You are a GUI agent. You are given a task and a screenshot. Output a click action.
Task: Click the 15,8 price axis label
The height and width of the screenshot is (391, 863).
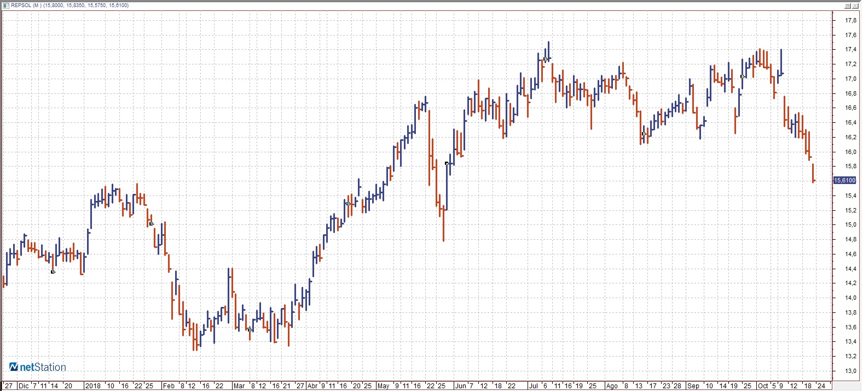click(851, 166)
